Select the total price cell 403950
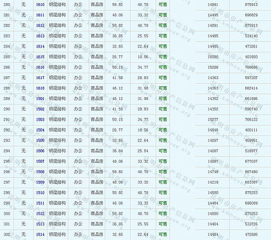Viewport: 271px width, 240px height. tap(251, 57)
